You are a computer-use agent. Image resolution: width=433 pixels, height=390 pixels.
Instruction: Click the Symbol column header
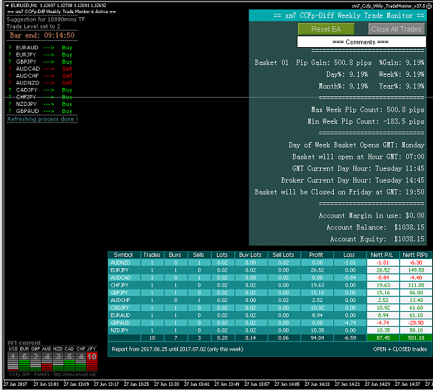[123, 255]
